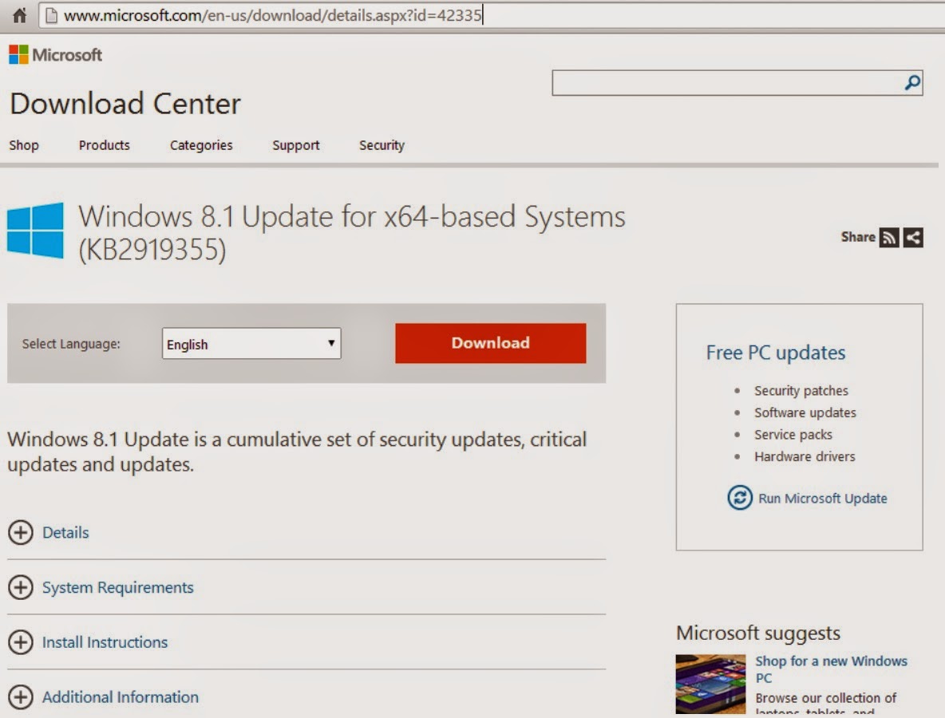Click the Free PC updates heading
This screenshot has width=945, height=718.
[x=776, y=353]
